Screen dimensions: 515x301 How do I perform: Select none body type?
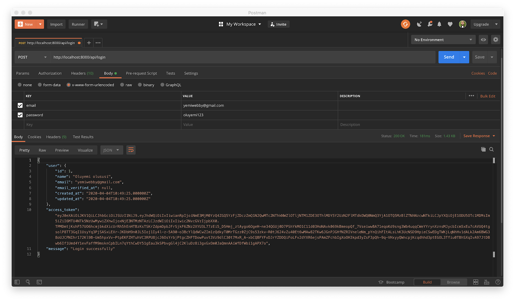[x=20, y=85]
